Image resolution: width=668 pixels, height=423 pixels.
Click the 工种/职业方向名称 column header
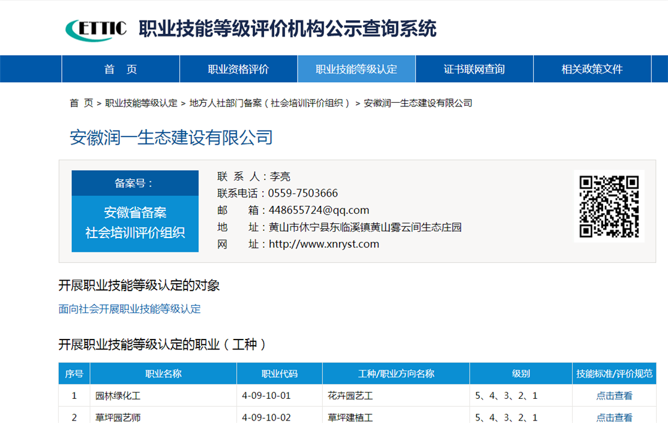396,374
